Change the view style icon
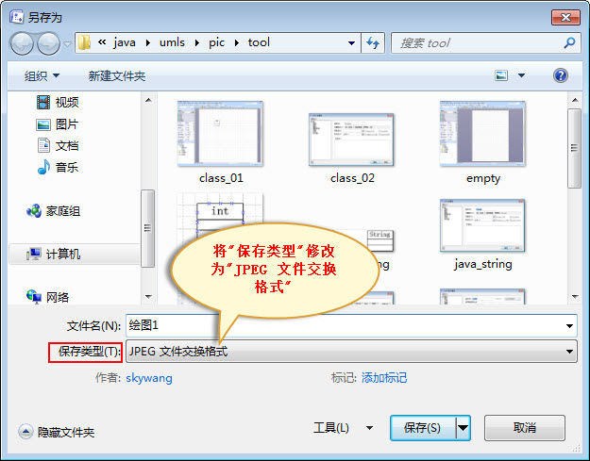Image resolution: width=590 pixels, height=461 pixels. tap(501, 75)
